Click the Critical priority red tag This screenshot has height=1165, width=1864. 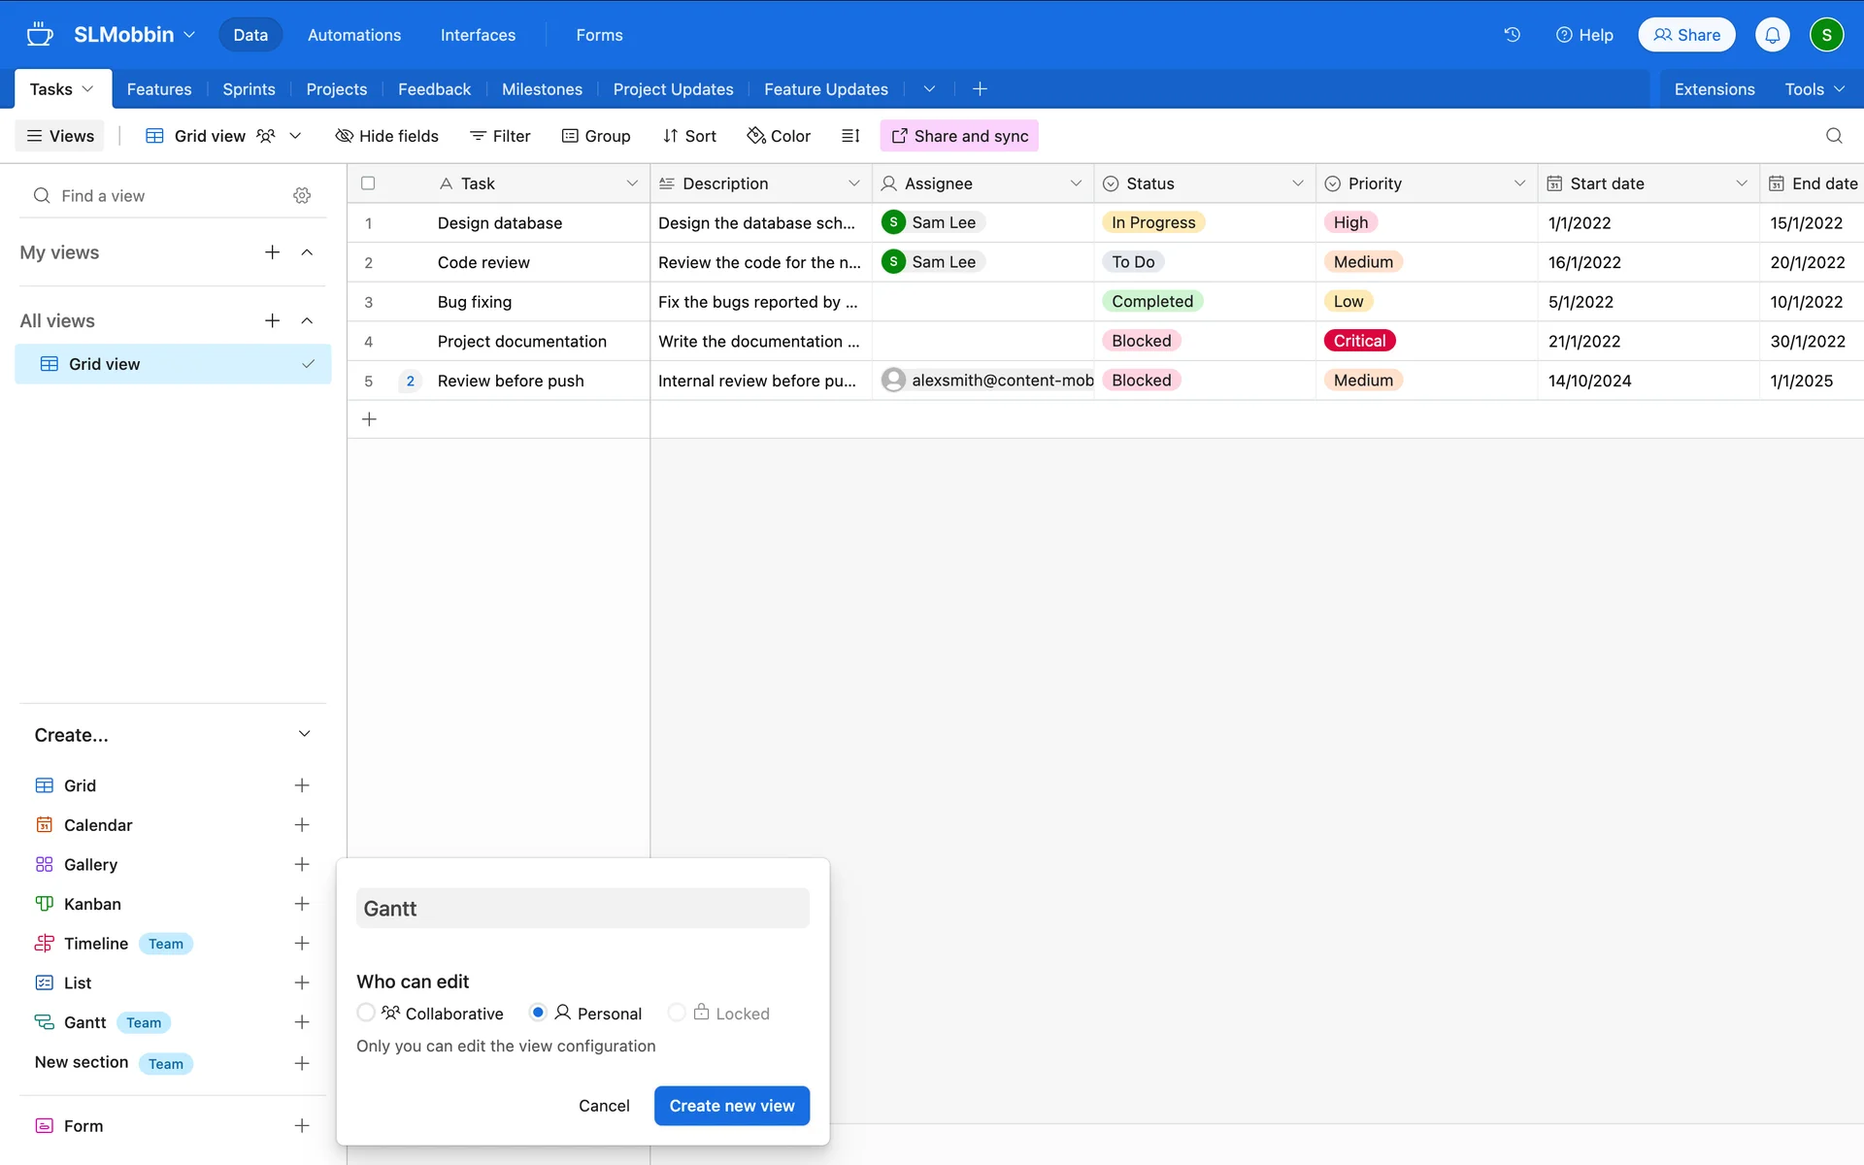point(1358,341)
